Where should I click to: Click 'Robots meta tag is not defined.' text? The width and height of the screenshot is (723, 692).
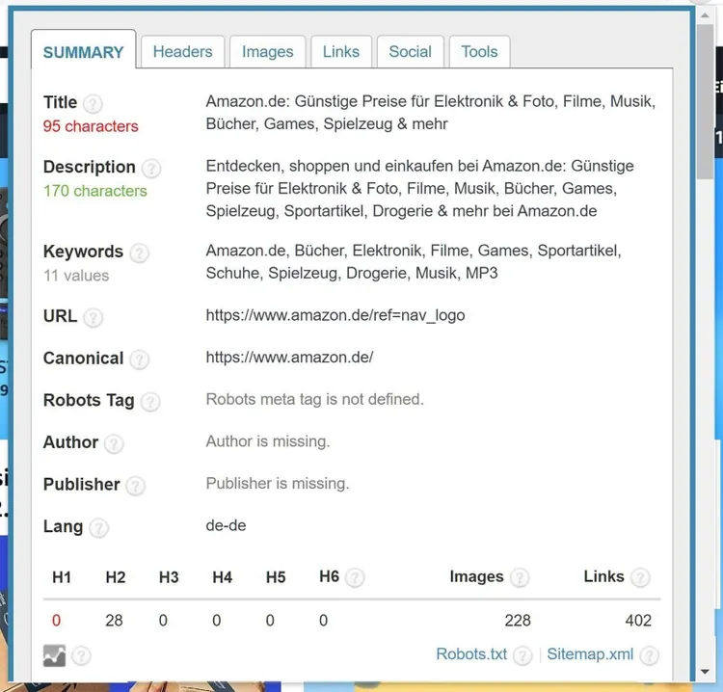(314, 399)
